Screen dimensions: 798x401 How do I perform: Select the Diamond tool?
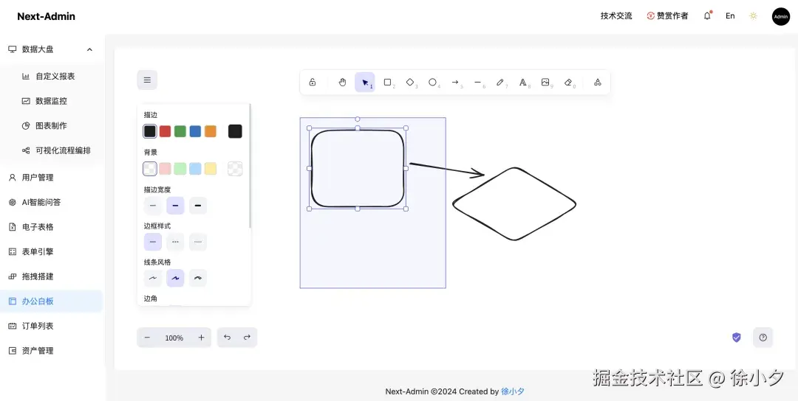[x=409, y=83]
